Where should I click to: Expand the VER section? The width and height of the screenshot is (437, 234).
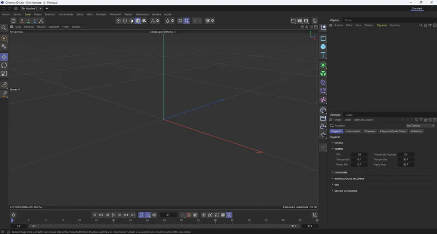[336, 185]
